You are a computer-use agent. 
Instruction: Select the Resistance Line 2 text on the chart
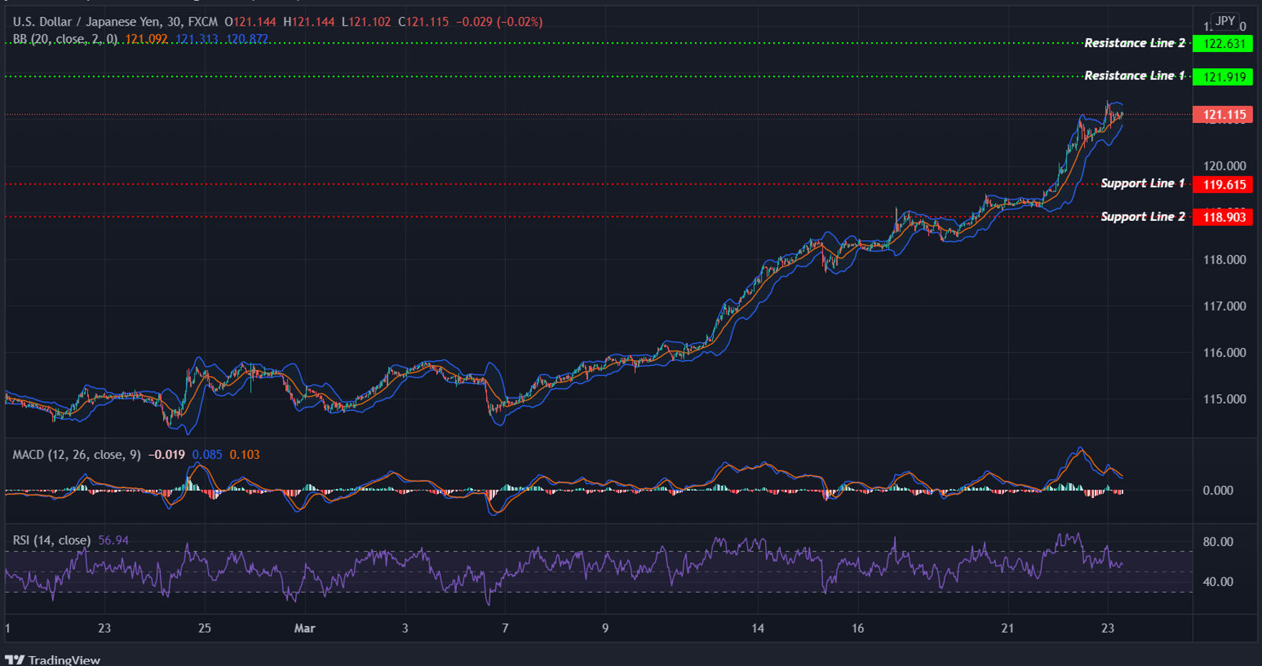coord(1134,43)
